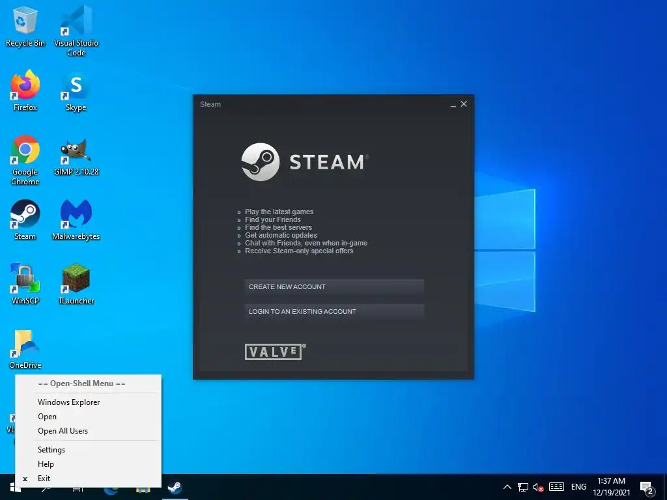The height and width of the screenshot is (500, 667).
Task: Click 'Get automatic updates' text
Action: click(281, 235)
